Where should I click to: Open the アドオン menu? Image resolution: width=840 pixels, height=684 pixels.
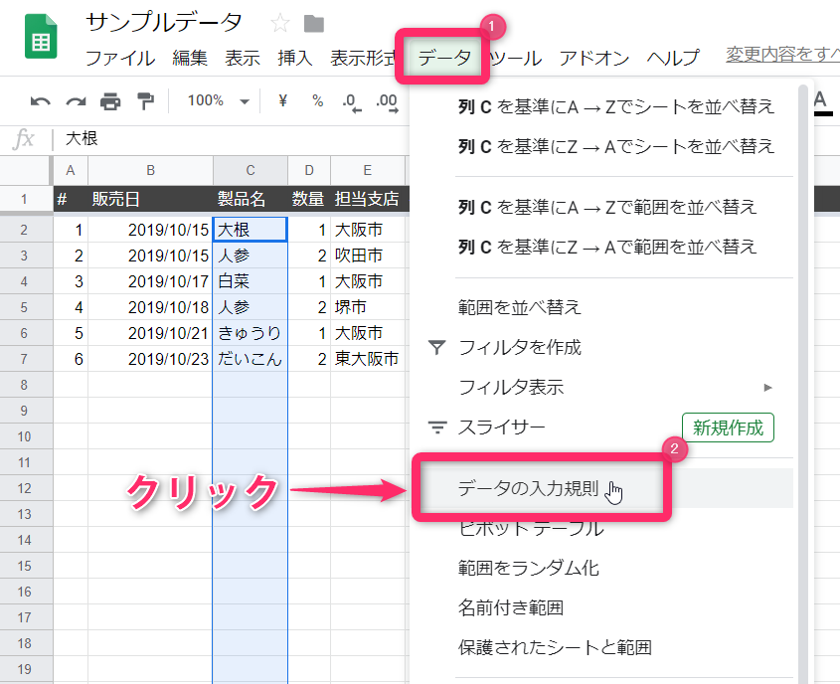coord(594,58)
